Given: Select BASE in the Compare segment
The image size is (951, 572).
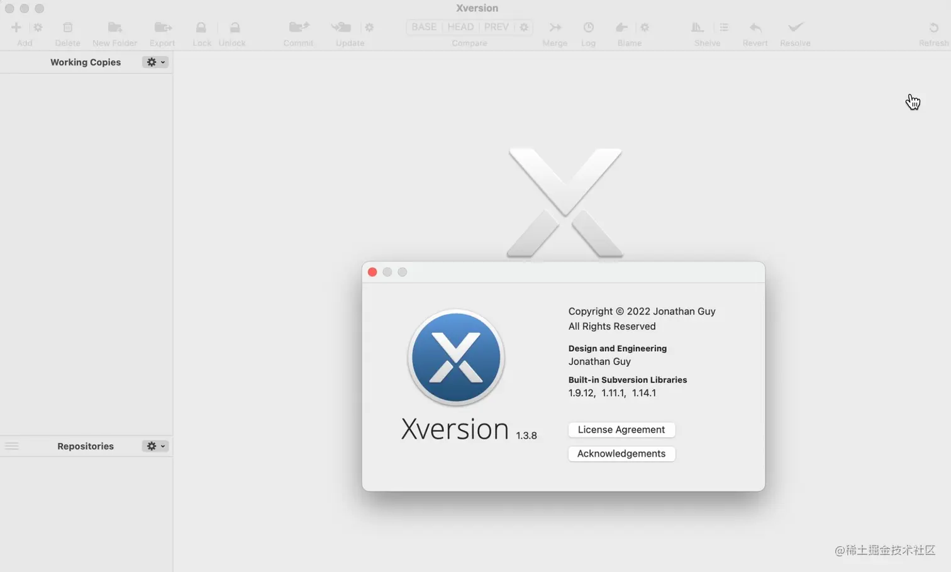Looking at the screenshot, I should click(x=424, y=27).
